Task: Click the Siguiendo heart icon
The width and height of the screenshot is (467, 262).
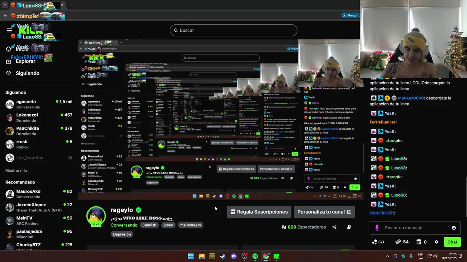Action: point(8,73)
